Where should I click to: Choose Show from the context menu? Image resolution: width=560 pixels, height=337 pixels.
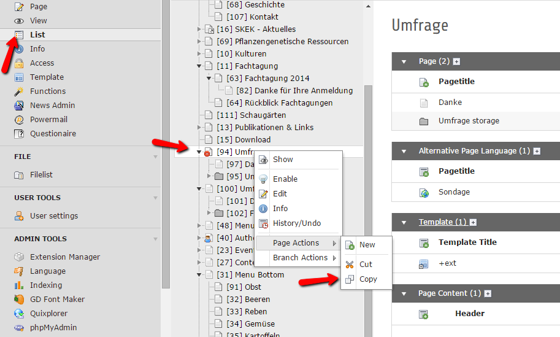[x=298, y=160]
